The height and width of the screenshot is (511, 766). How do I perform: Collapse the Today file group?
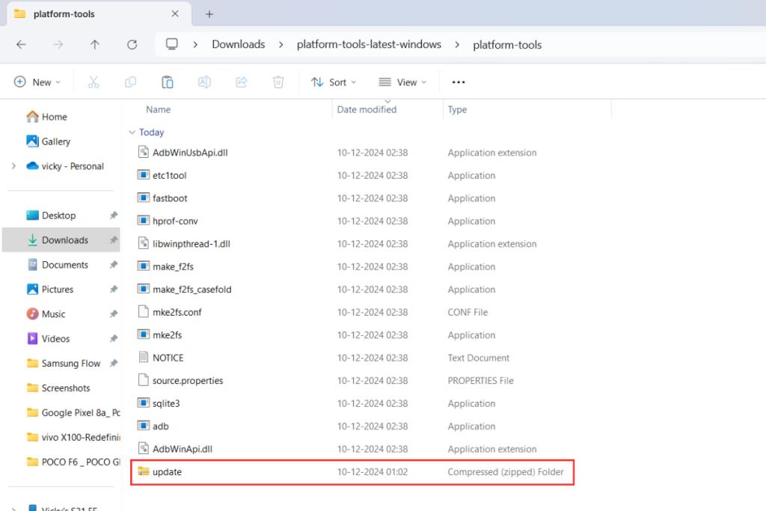[132, 132]
